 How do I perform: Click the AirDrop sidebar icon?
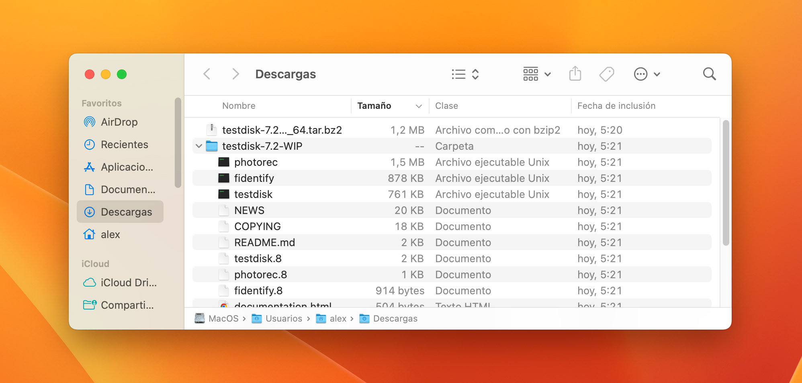(89, 122)
